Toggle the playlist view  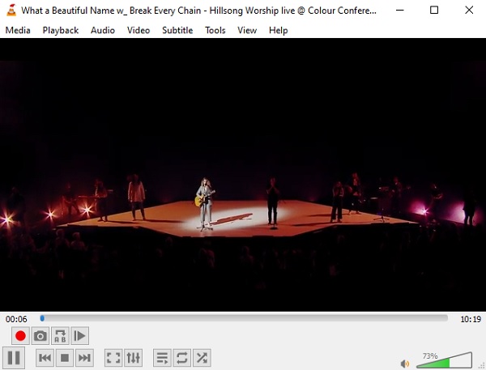pyautogui.click(x=162, y=358)
